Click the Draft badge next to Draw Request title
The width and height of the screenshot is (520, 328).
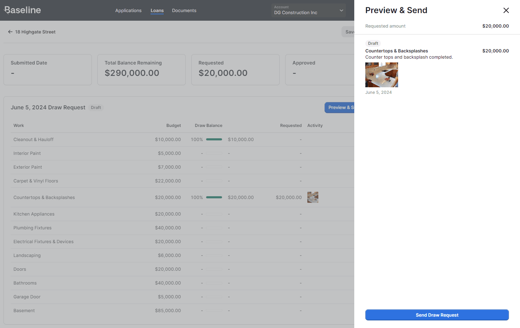(96, 108)
